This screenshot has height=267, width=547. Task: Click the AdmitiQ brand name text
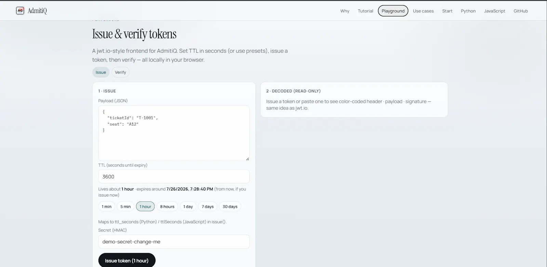point(37,11)
